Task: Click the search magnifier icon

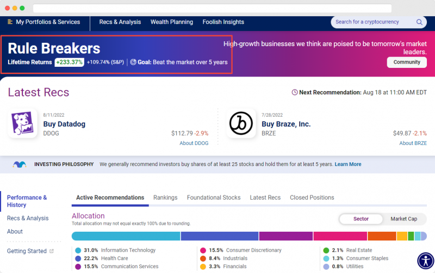Action: point(419,22)
